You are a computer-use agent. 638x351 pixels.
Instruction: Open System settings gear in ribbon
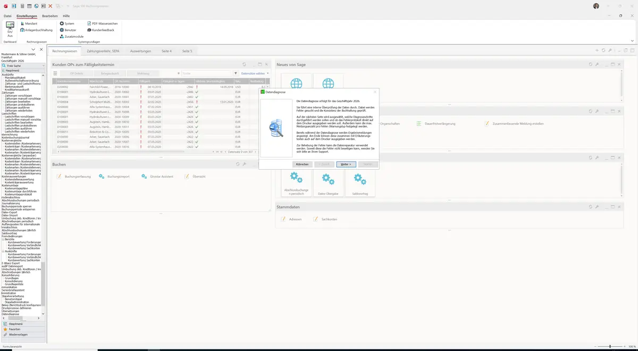pyautogui.click(x=67, y=24)
